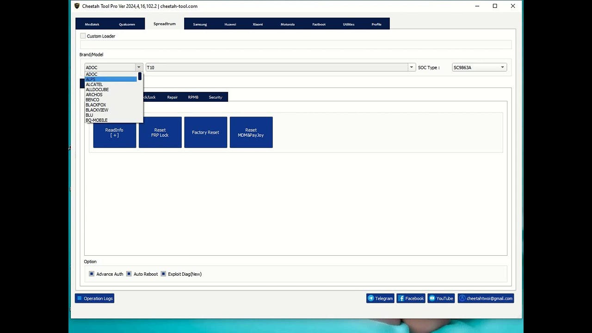The image size is (592, 333).
Task: Toggle the Auto Reboot option
Action: pyautogui.click(x=129, y=274)
